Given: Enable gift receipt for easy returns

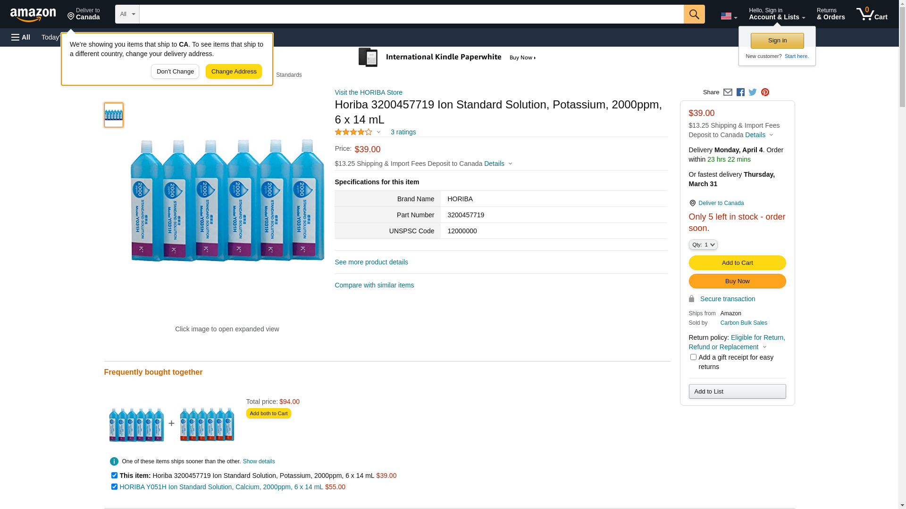Looking at the screenshot, I should pos(693,357).
